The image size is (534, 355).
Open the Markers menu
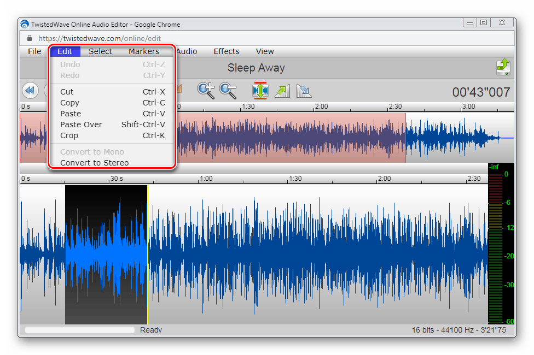click(144, 51)
